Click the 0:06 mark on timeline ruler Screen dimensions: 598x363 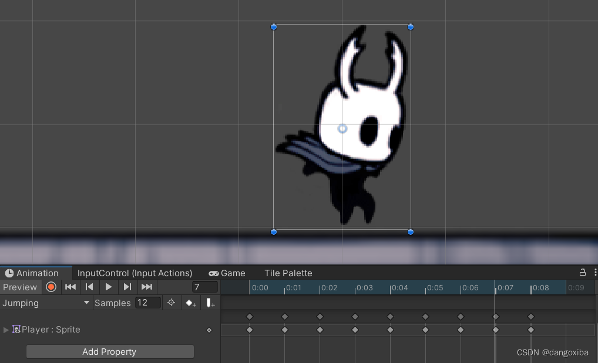point(471,288)
